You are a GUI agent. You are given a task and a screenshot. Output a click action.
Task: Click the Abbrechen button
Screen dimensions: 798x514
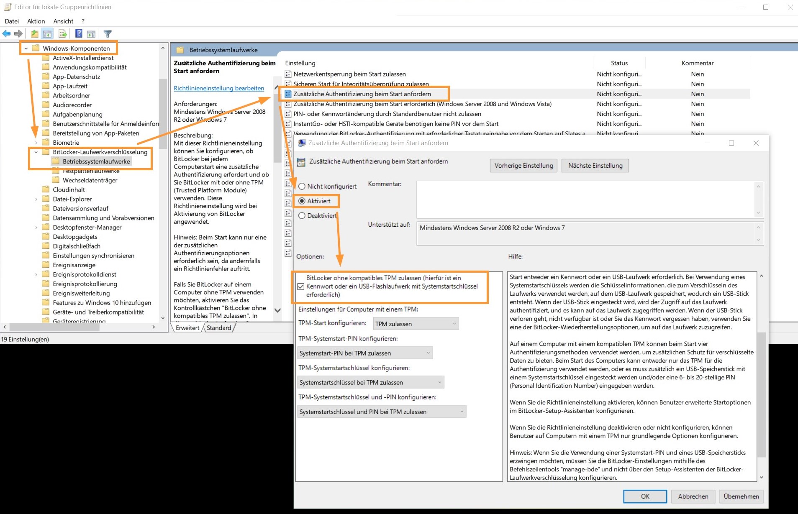pos(693,496)
